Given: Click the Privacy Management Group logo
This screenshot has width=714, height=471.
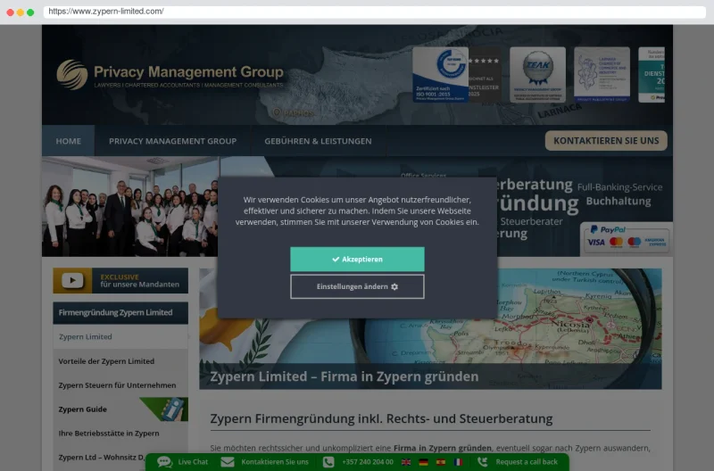Looking at the screenshot, I should click(170, 75).
